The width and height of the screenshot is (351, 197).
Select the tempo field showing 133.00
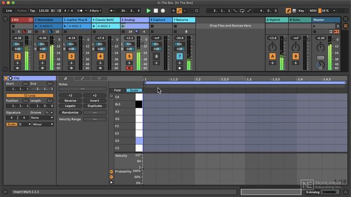43,11
